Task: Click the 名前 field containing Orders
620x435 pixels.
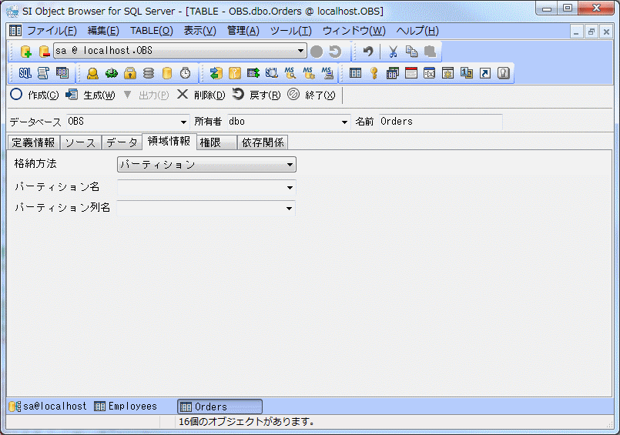Action: coord(439,122)
